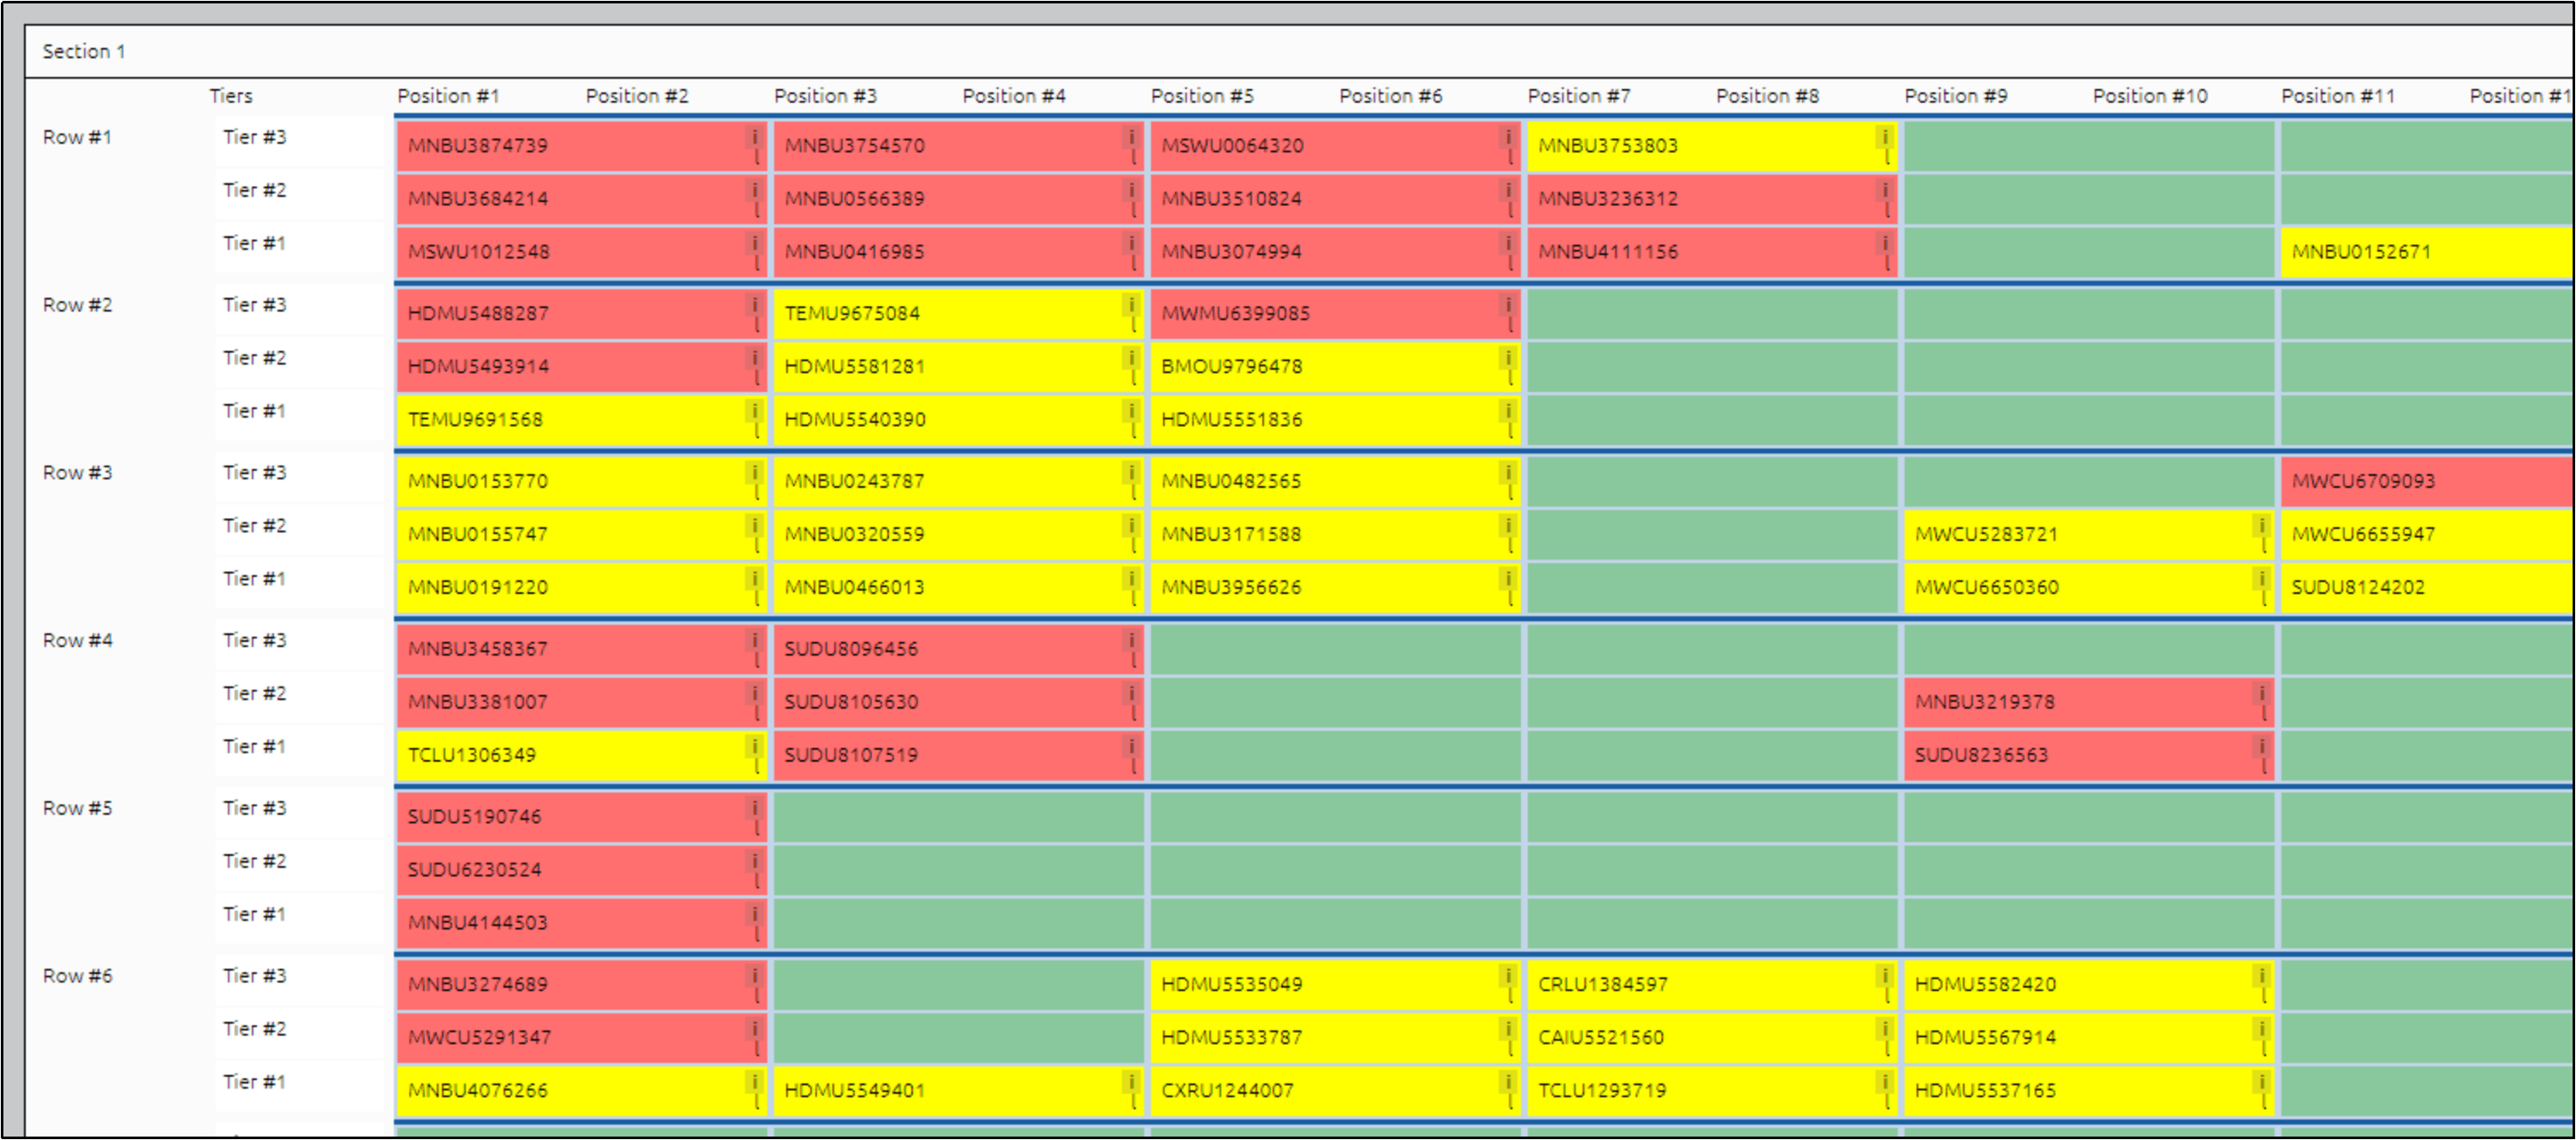2576x1140 pixels.
Task: Click container CAIU5521560
Action: point(1712,1038)
